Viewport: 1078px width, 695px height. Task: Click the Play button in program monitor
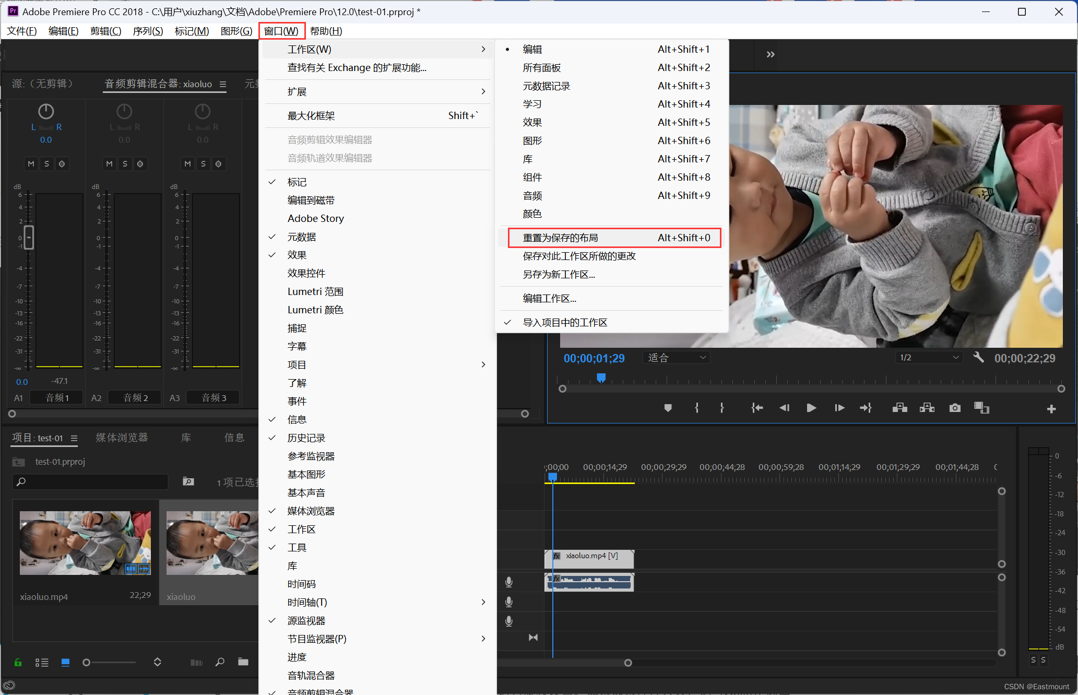811,408
